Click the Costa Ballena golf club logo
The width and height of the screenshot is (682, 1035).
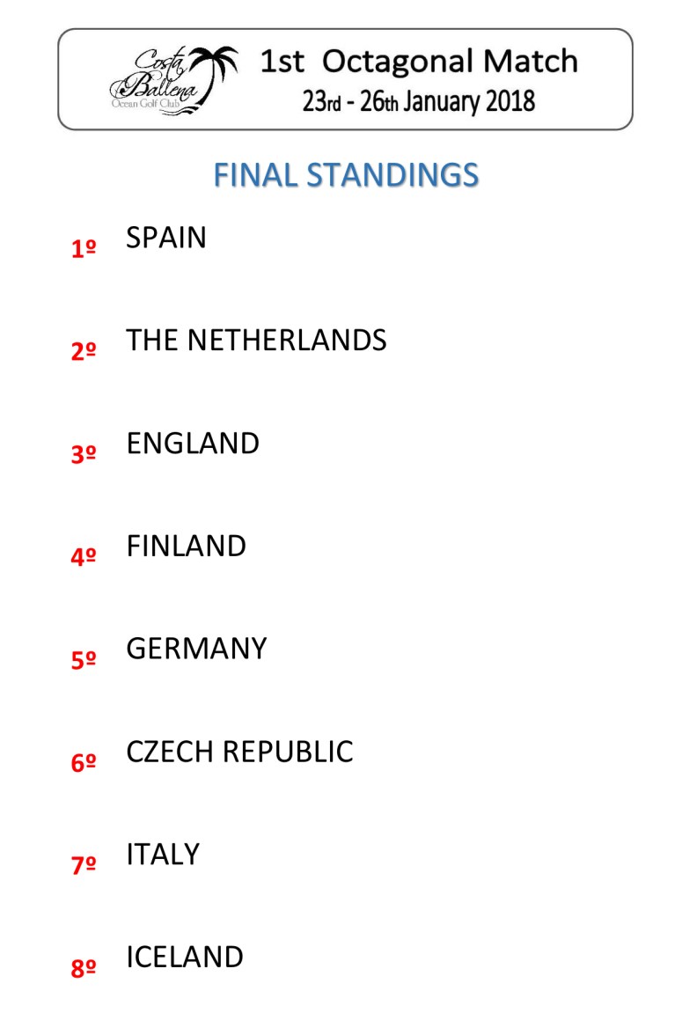[x=174, y=81]
